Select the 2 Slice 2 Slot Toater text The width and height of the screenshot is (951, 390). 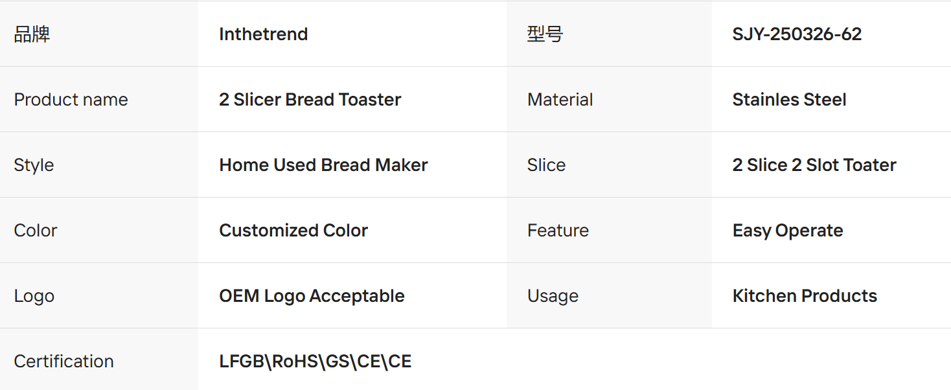[x=814, y=165]
